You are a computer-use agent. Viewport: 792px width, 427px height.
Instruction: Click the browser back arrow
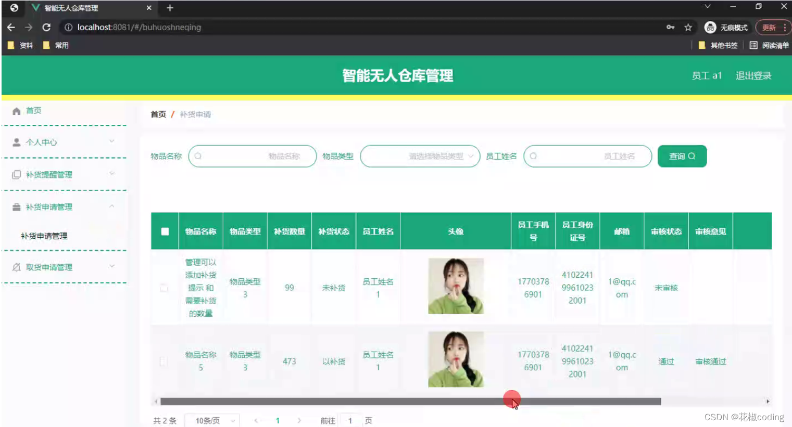[x=11, y=27]
